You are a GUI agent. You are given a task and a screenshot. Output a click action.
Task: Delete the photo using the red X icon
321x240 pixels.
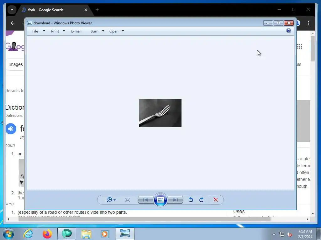(x=216, y=200)
